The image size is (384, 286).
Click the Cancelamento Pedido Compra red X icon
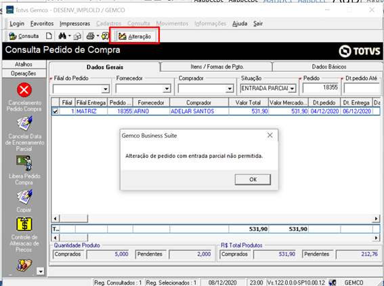pos(24,89)
